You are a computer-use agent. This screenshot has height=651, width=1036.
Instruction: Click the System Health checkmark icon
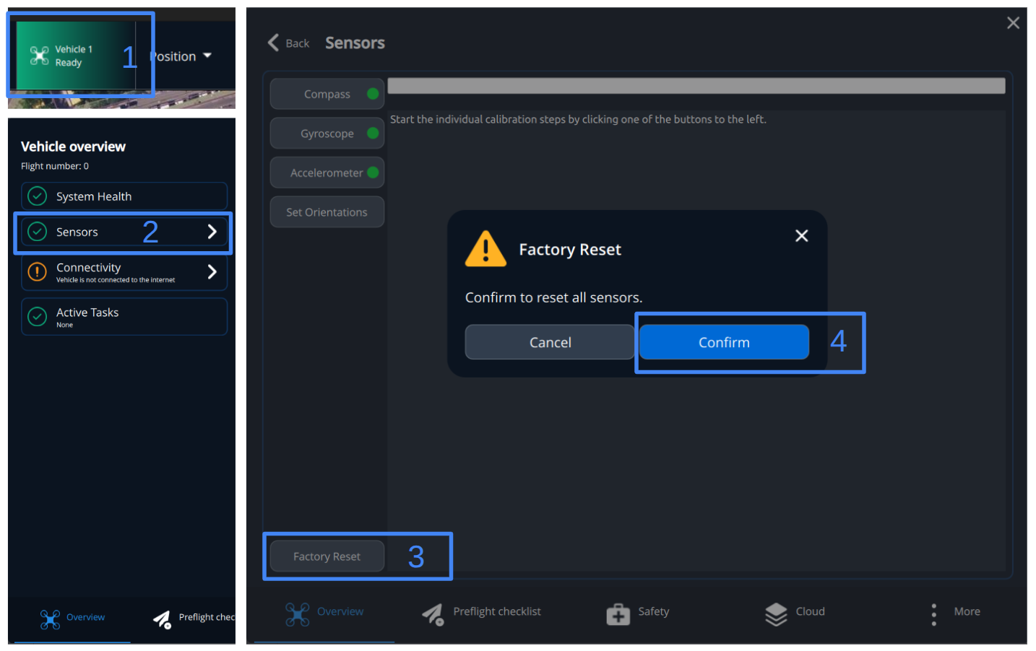(x=37, y=196)
